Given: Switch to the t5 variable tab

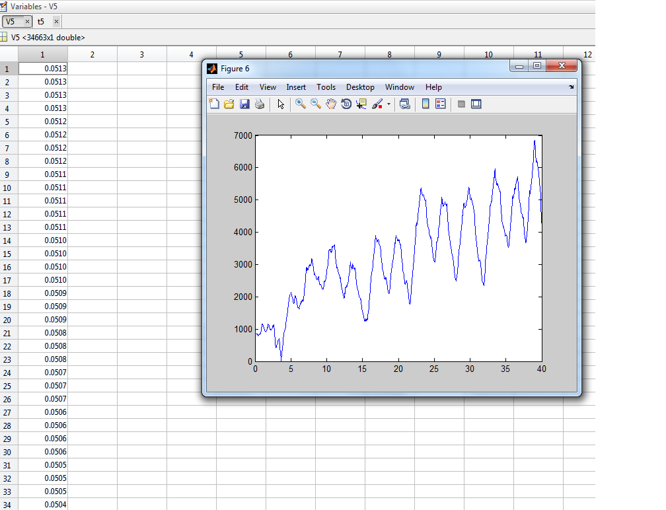Looking at the screenshot, I should click(x=41, y=22).
